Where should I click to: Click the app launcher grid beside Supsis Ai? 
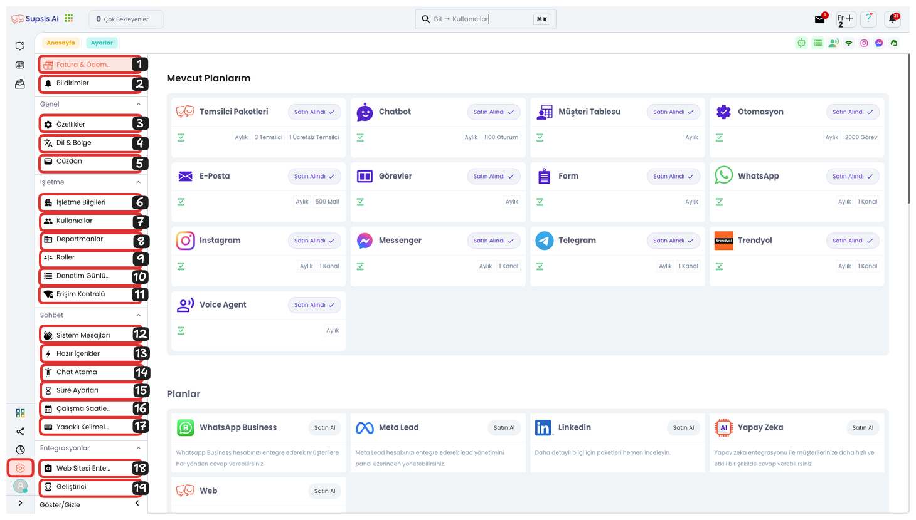tap(69, 19)
